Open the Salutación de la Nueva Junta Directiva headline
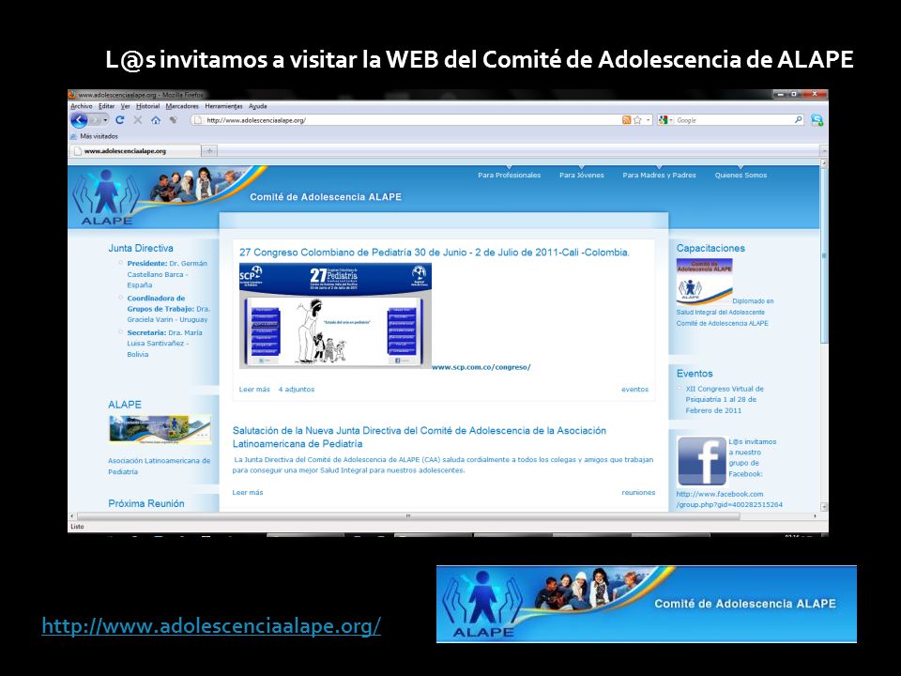 click(420, 437)
